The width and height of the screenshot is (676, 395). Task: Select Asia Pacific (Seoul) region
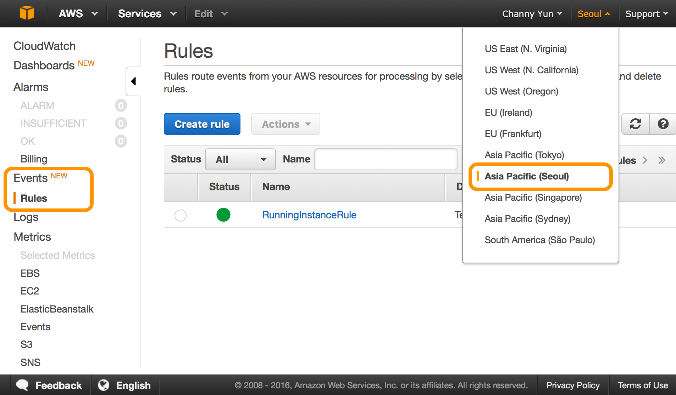527,176
